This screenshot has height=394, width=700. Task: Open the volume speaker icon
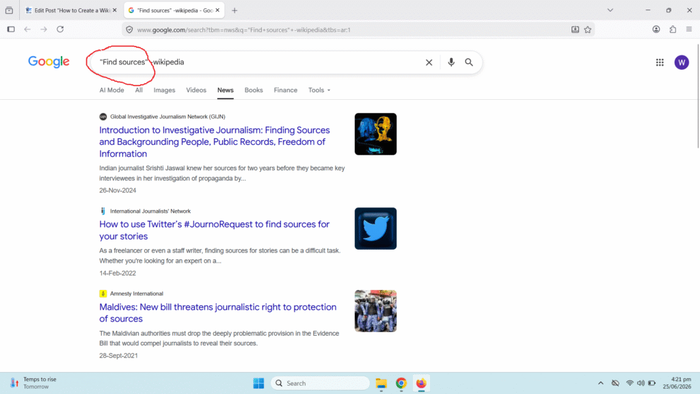(641, 383)
